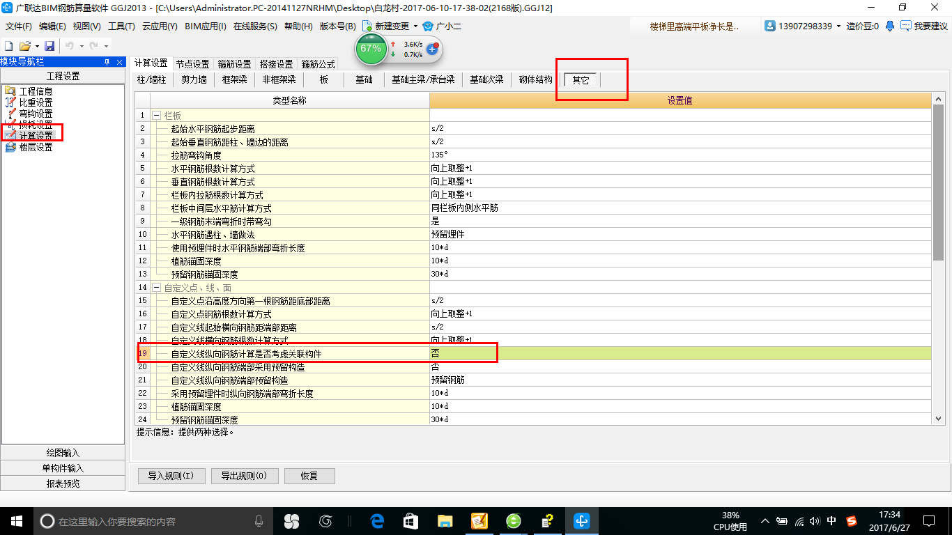Click 135° value of 拉筋弯钩角度
Image resolution: width=952 pixels, height=535 pixels.
click(x=680, y=155)
